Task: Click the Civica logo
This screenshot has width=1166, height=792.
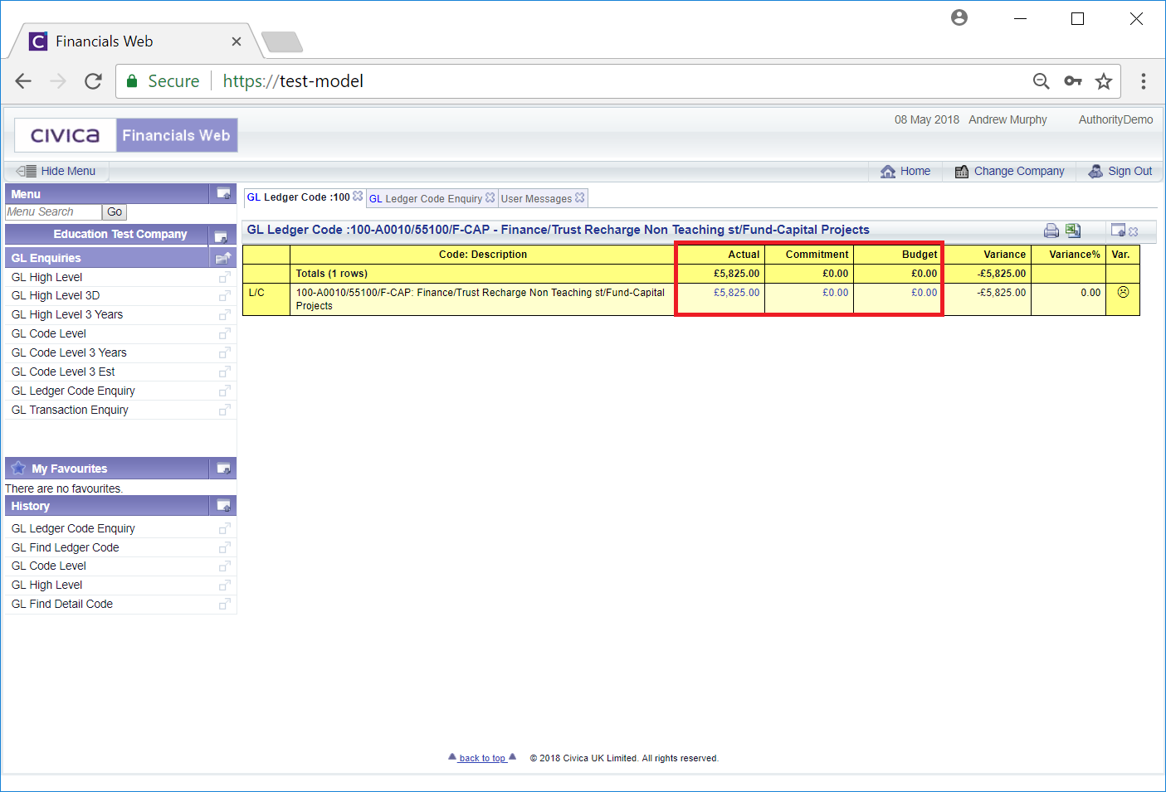Action: 65,135
